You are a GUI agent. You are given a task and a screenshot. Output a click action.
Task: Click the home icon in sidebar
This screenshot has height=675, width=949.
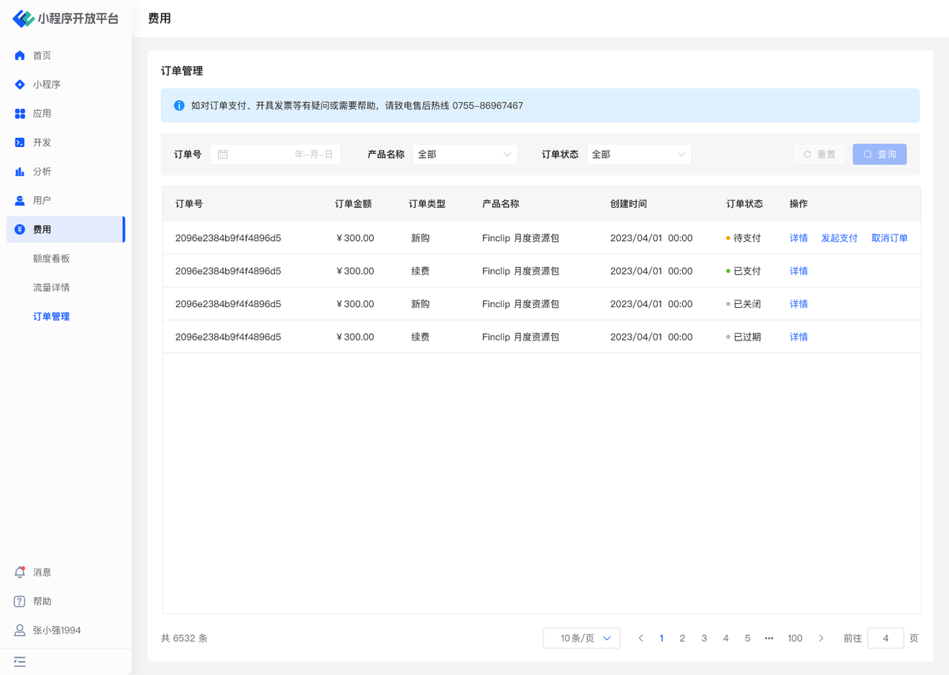(20, 56)
